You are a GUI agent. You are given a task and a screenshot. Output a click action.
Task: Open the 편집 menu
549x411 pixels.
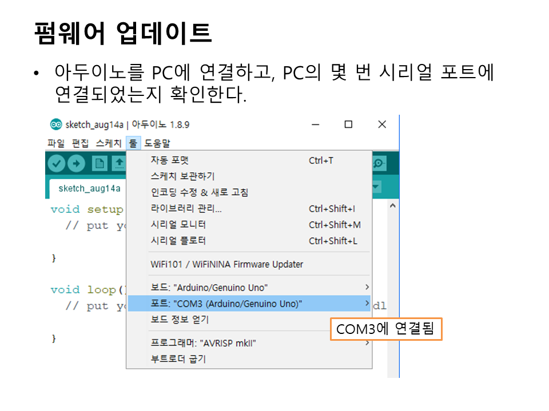coord(80,143)
